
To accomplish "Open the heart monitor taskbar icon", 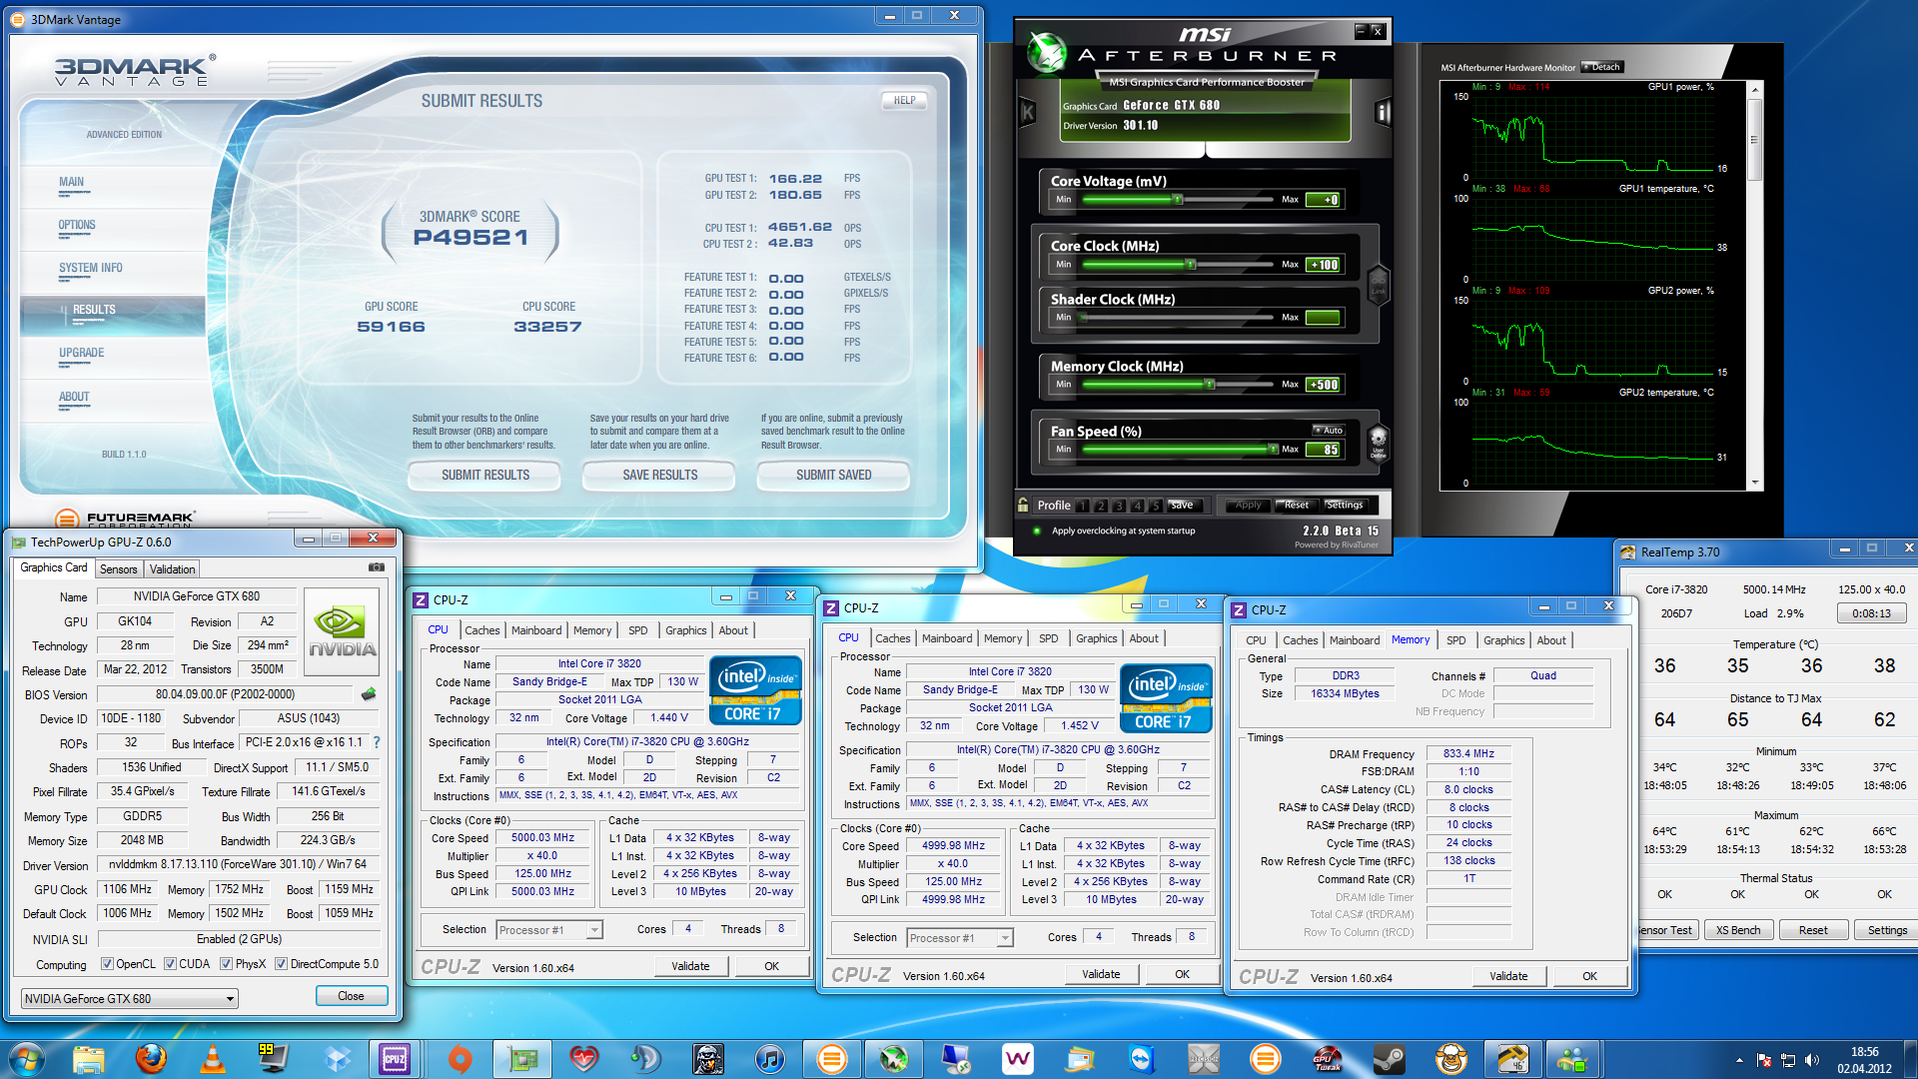I will [583, 1059].
